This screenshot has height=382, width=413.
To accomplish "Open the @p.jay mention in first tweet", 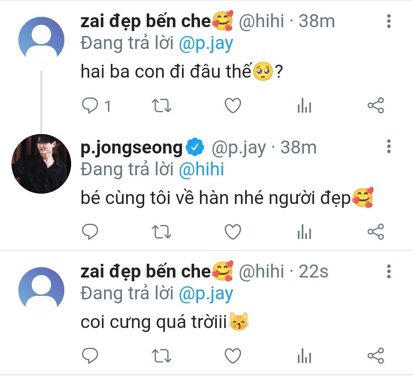I will click(x=206, y=44).
